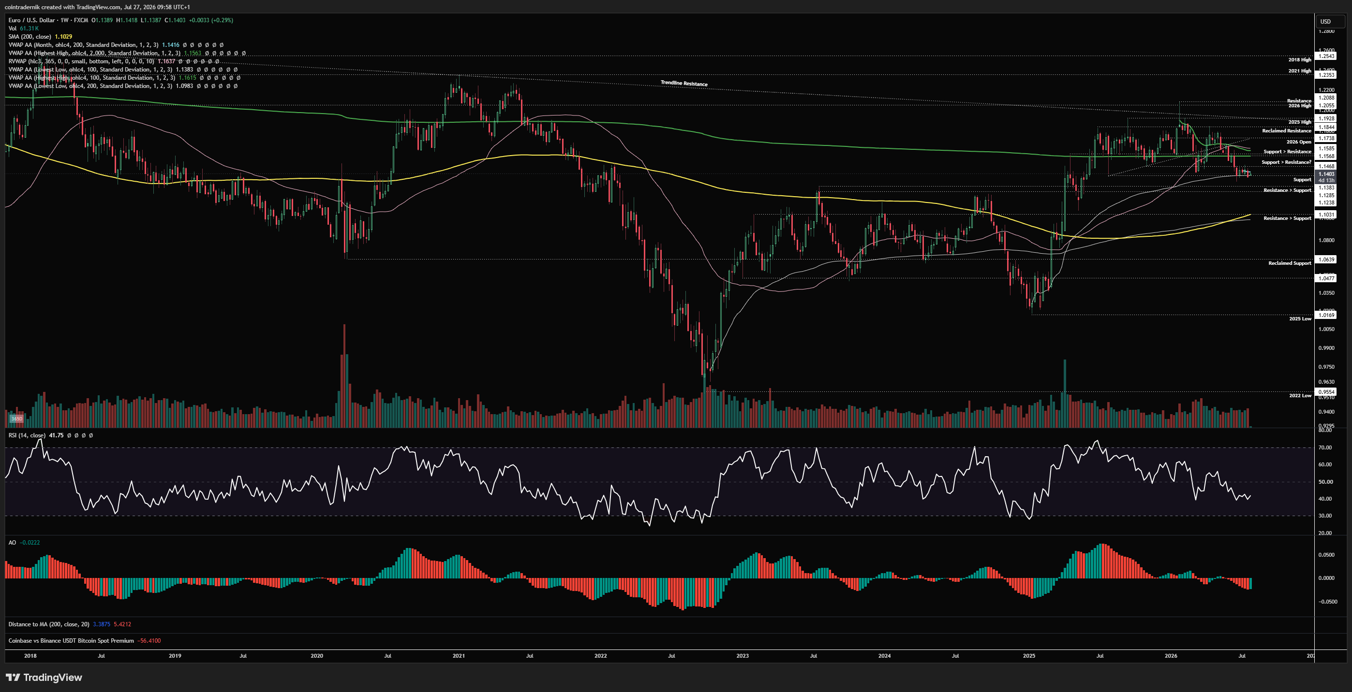Select the Vol indicator legend
Viewport: 1352px width, 692px height.
(24, 29)
